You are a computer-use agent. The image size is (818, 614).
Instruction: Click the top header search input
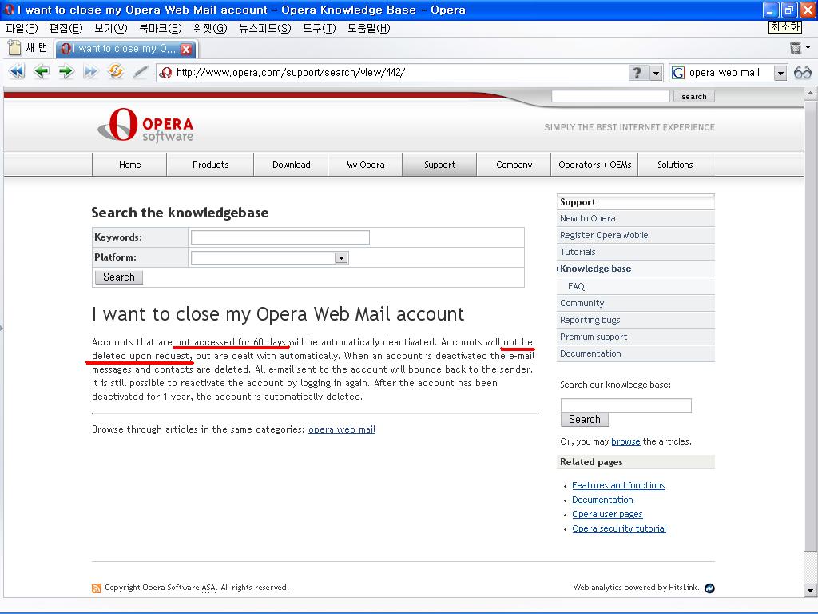coord(610,96)
